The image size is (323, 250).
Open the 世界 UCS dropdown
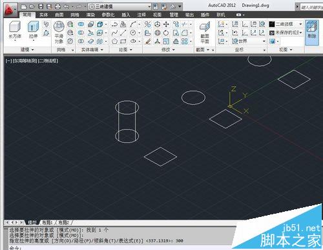point(249,41)
